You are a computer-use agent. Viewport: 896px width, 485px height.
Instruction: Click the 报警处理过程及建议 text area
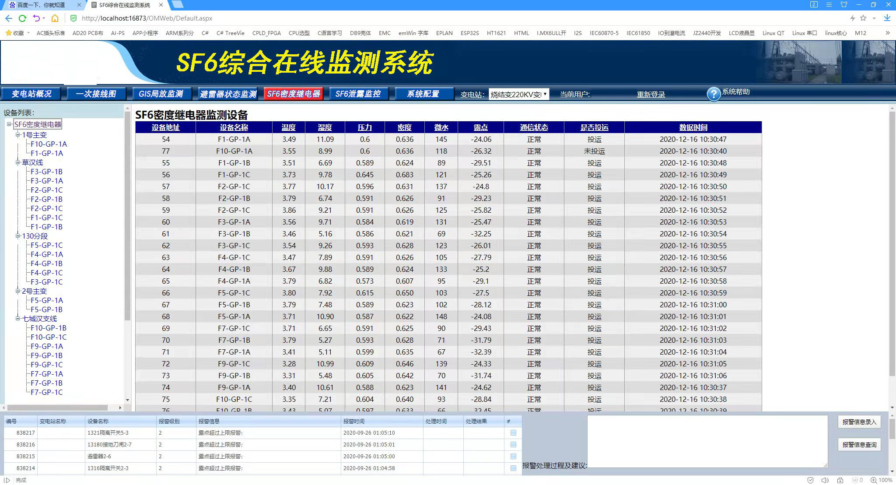[707, 441]
